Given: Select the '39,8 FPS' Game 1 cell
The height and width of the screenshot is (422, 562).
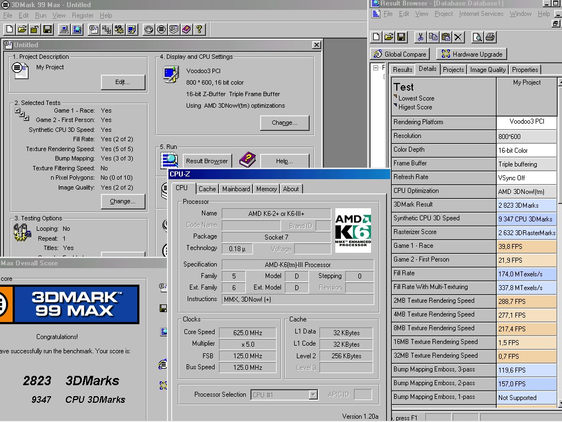Looking at the screenshot, I should [526, 247].
